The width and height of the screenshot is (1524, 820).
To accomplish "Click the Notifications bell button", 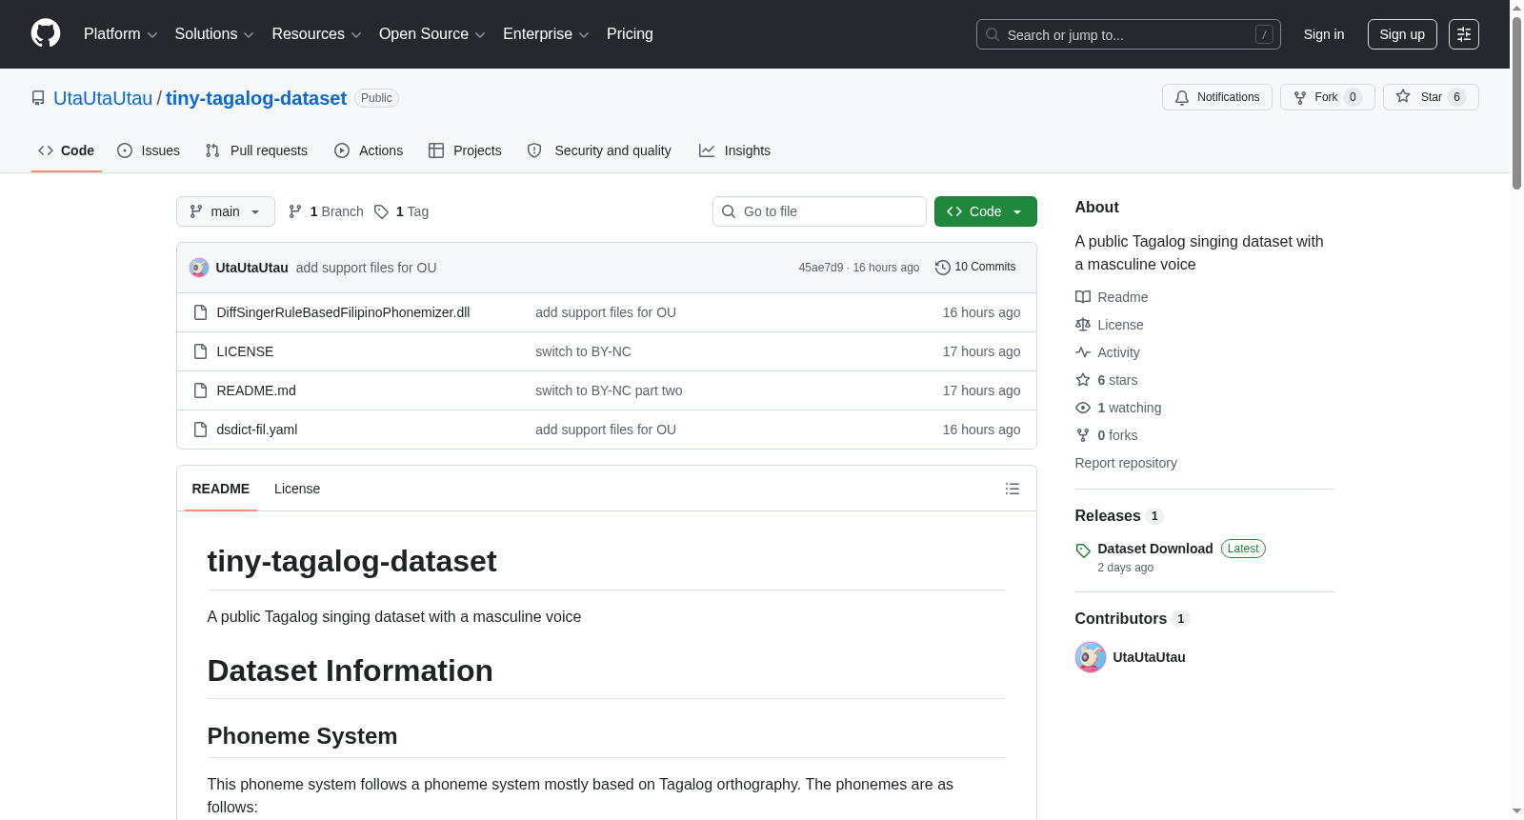I will tap(1217, 97).
